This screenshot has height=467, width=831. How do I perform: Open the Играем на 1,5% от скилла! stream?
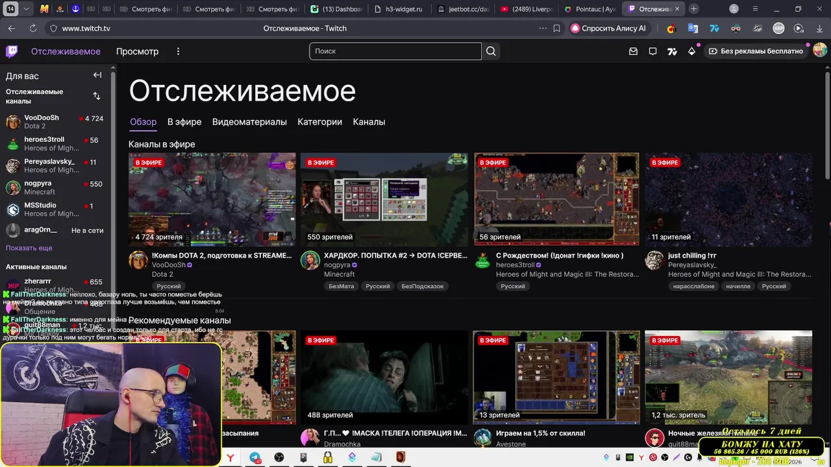(x=541, y=433)
